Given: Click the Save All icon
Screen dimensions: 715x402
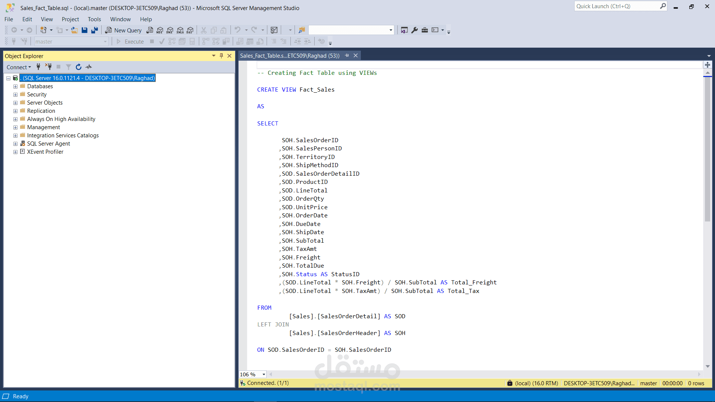Looking at the screenshot, I should pyautogui.click(x=95, y=30).
